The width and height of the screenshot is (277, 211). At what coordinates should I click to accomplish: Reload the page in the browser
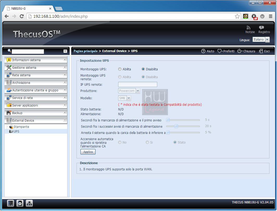[22, 16]
